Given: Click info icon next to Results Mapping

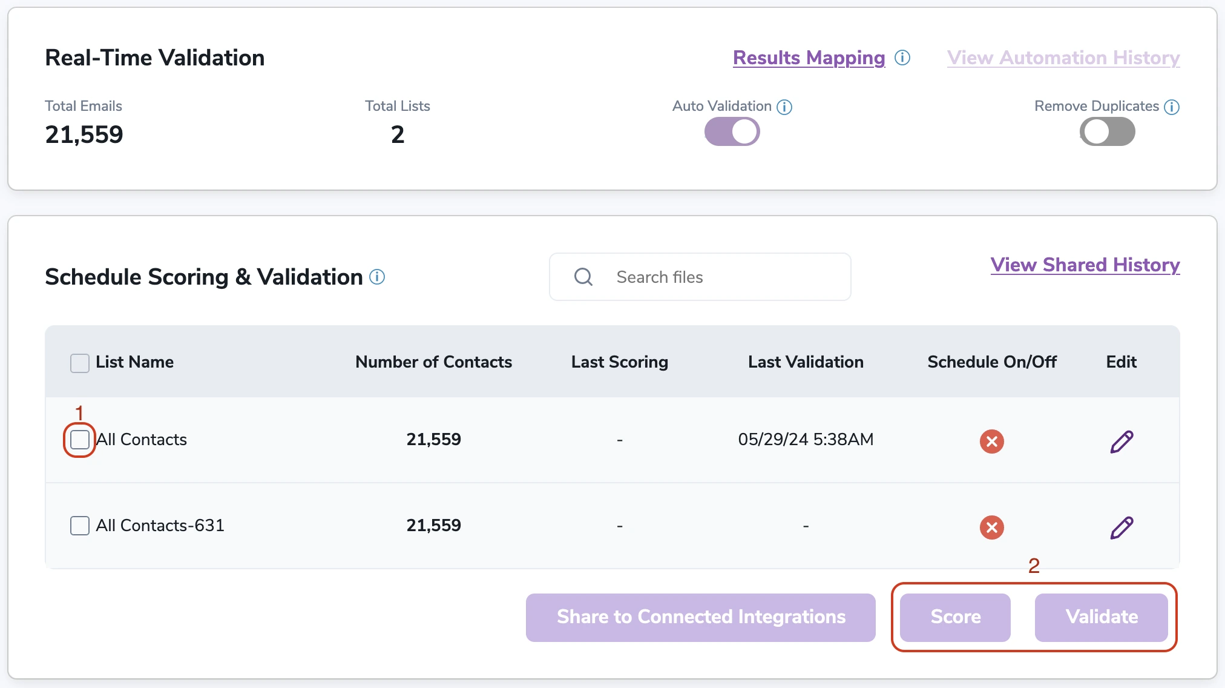Looking at the screenshot, I should point(902,58).
